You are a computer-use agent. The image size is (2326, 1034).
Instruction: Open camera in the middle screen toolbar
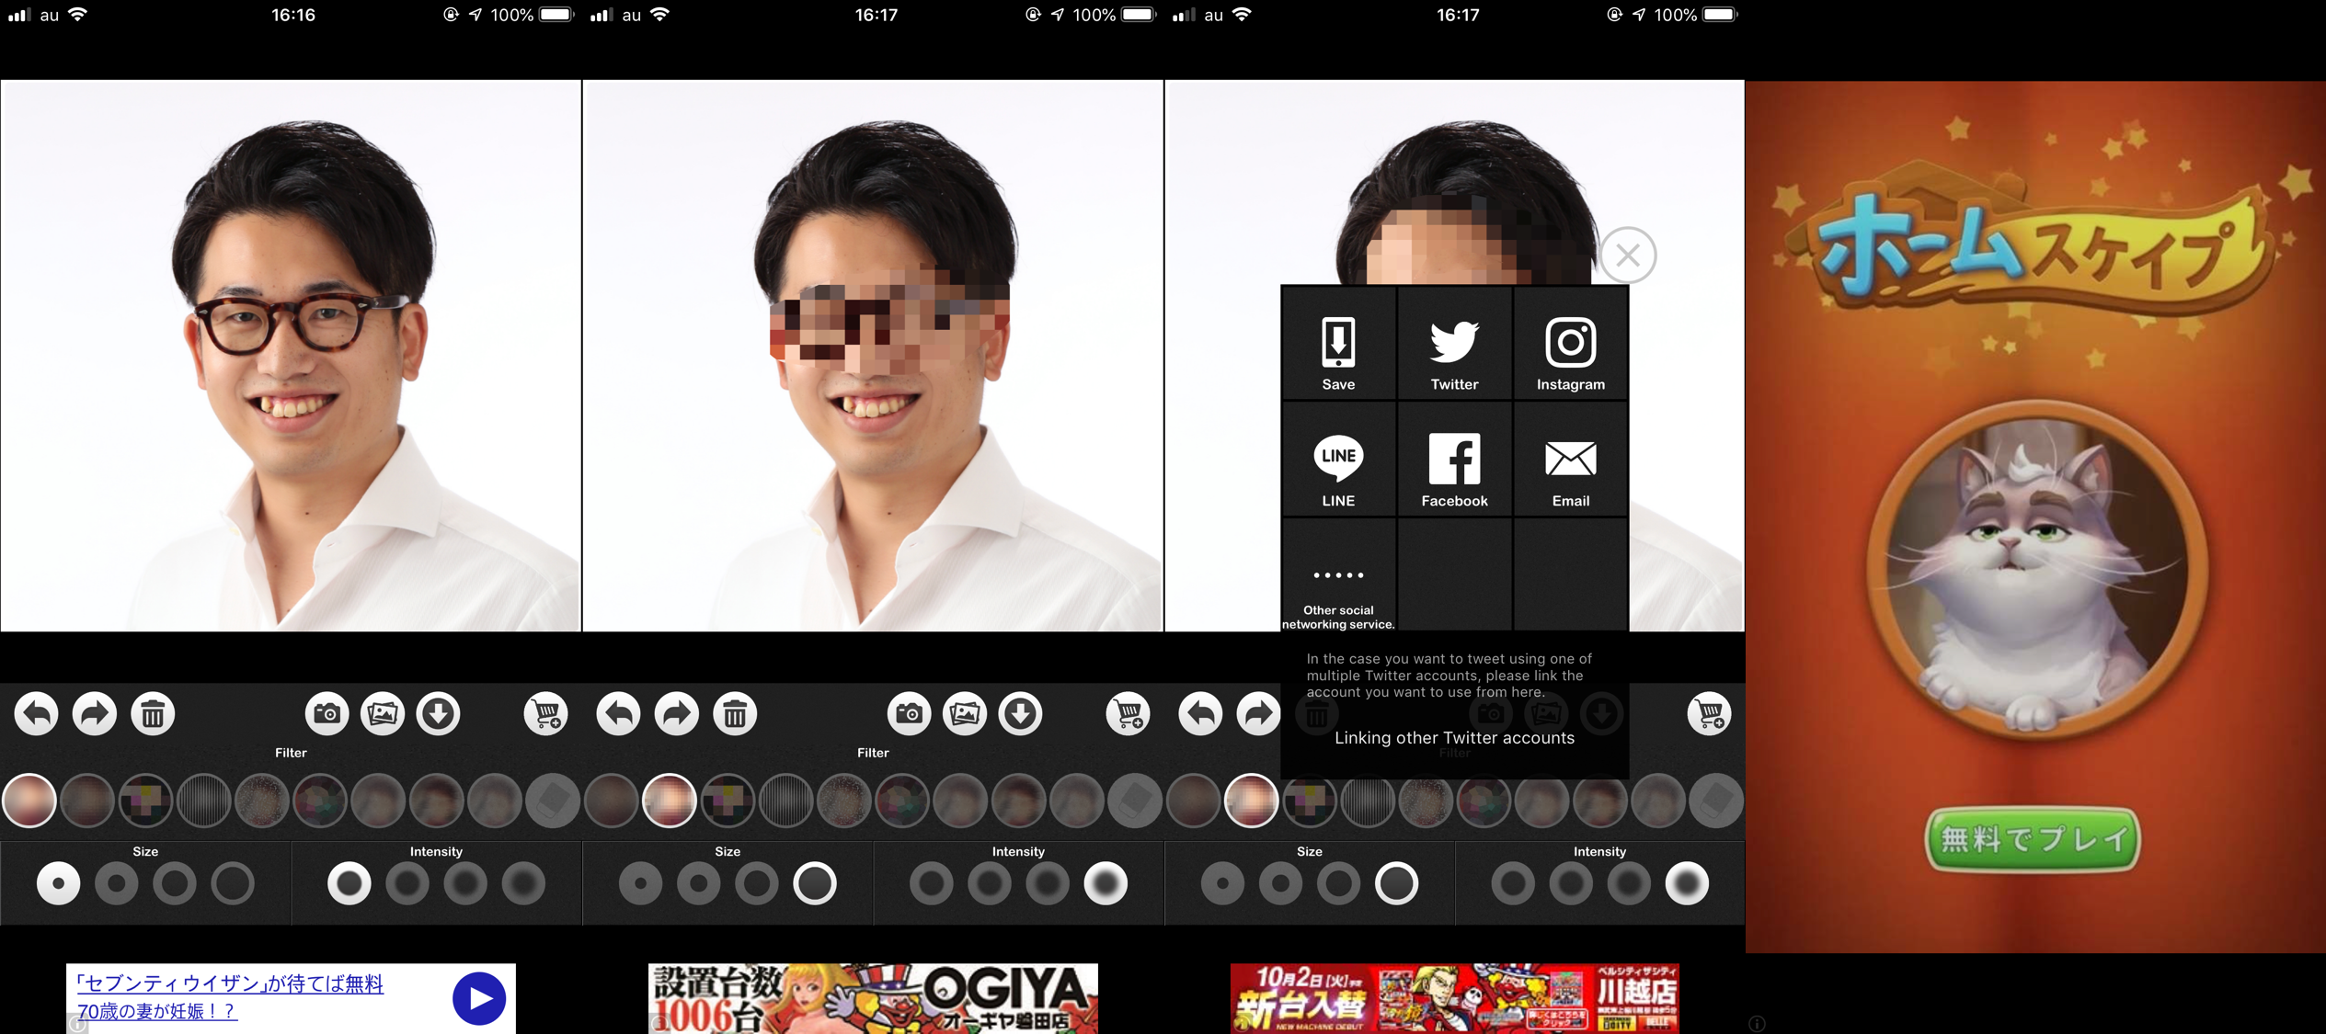pyautogui.click(x=909, y=714)
